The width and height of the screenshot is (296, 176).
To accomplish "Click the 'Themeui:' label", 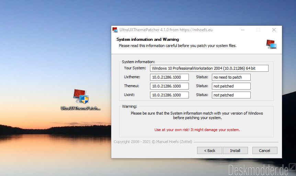I will [132, 86].
